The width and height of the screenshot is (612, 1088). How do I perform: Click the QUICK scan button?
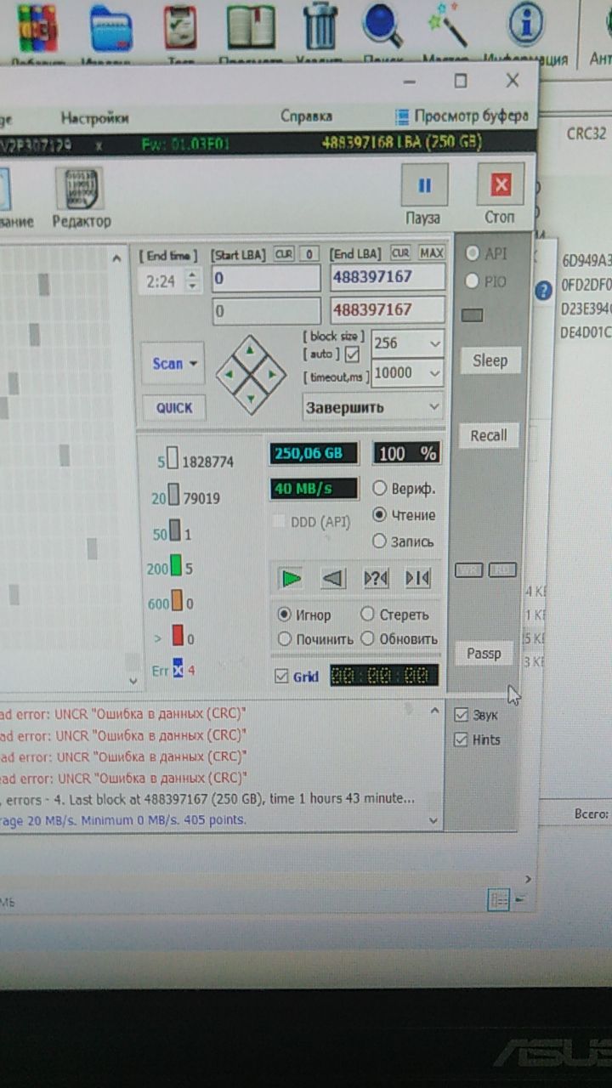click(x=174, y=408)
